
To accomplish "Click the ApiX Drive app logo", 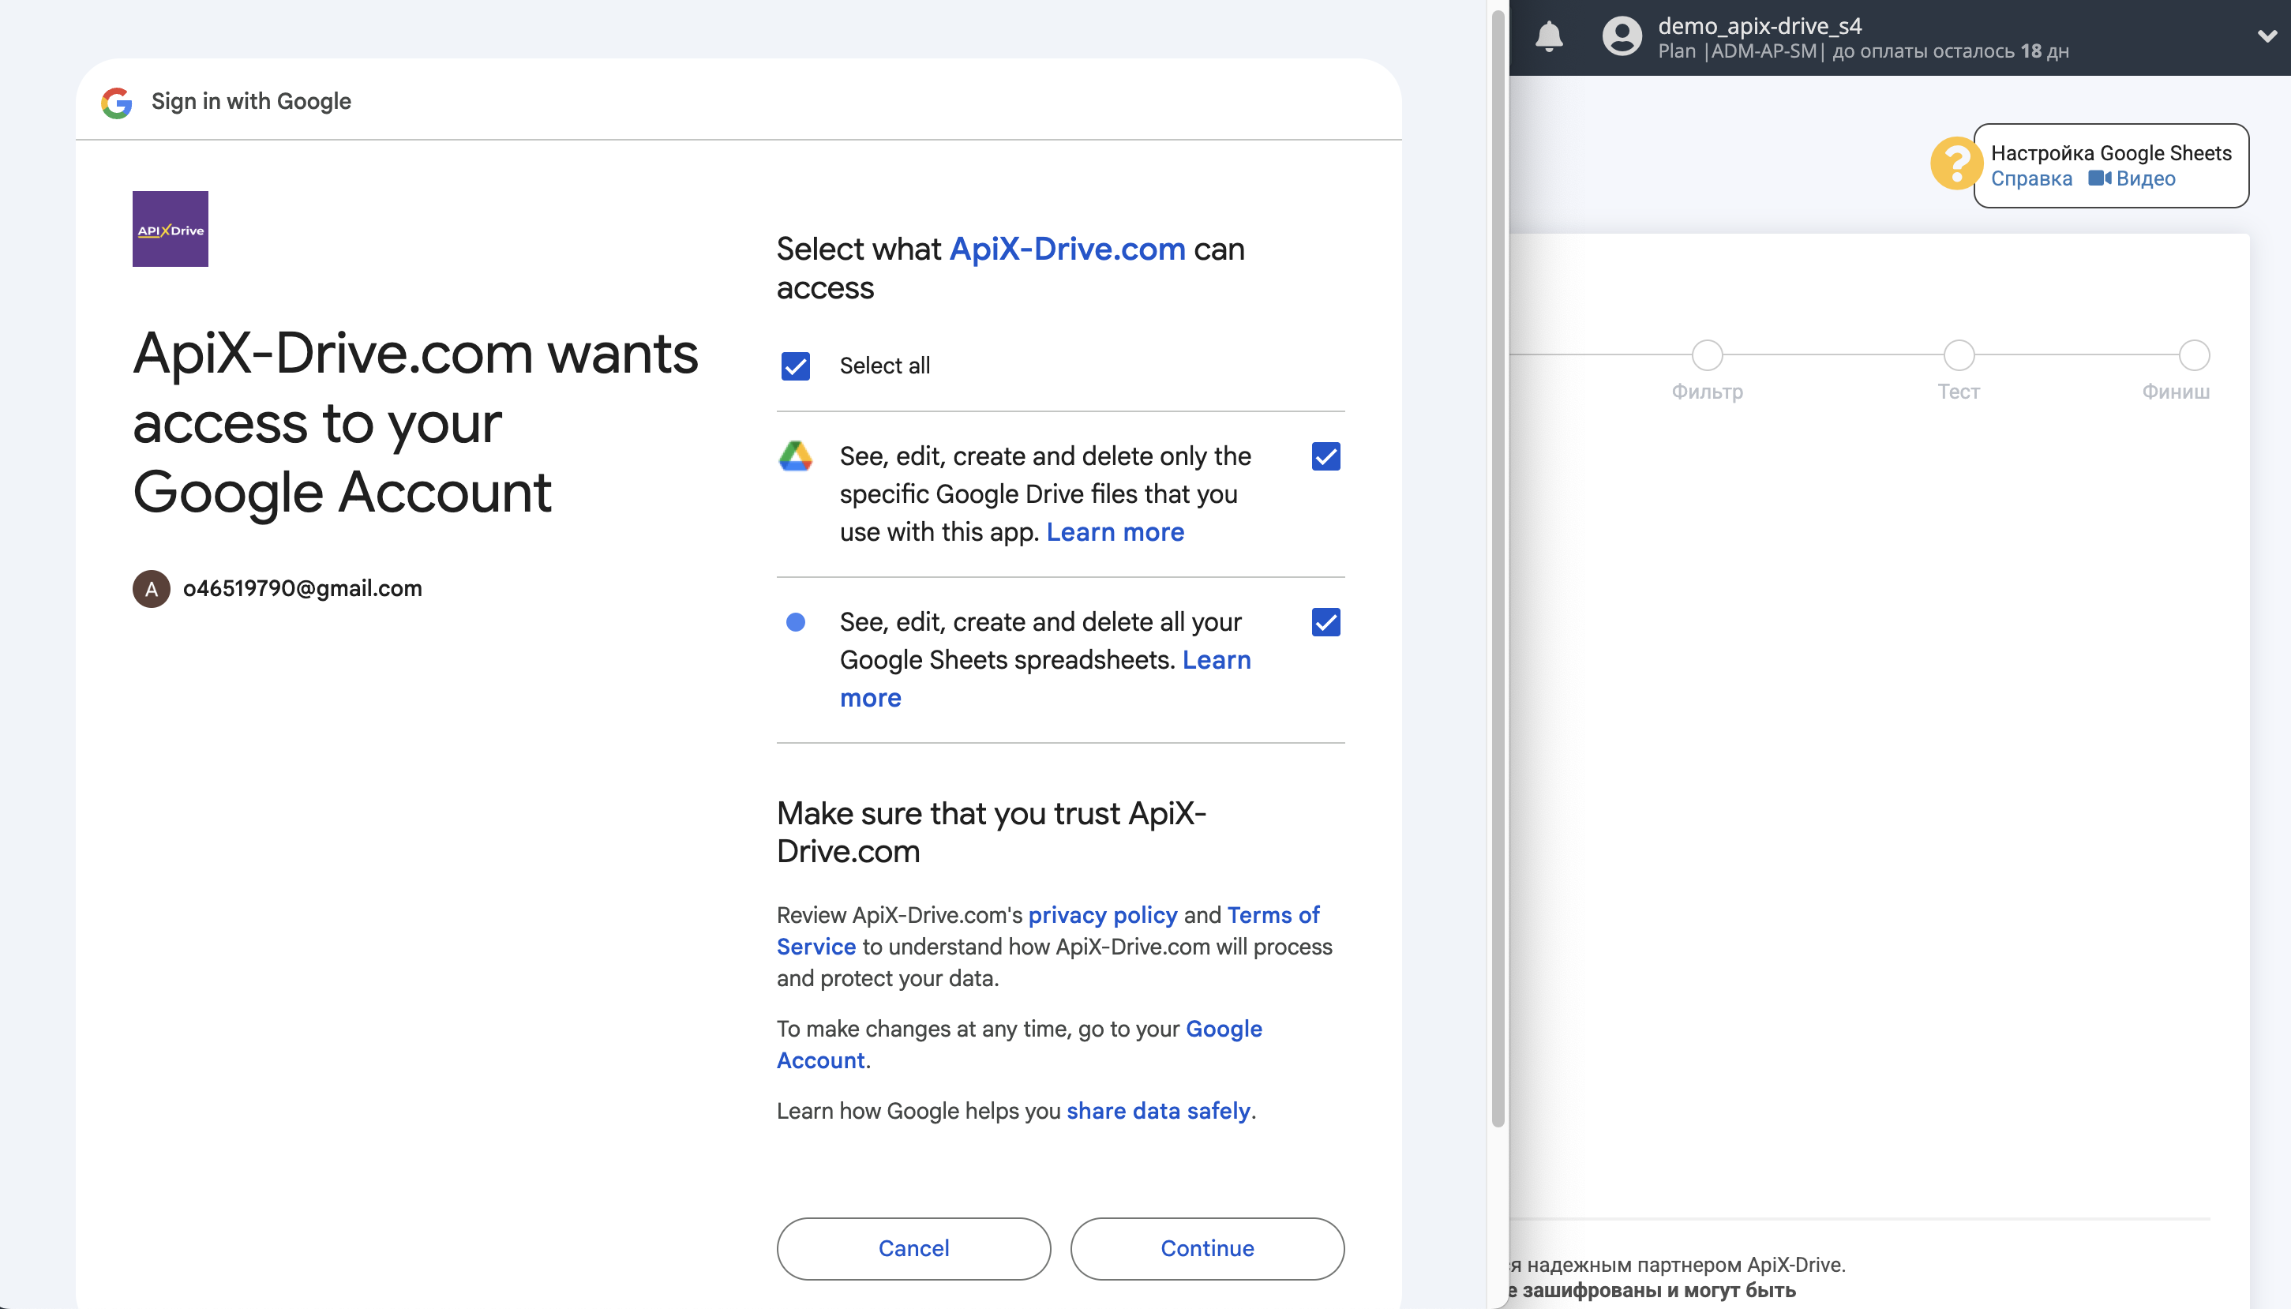I will tap(169, 227).
